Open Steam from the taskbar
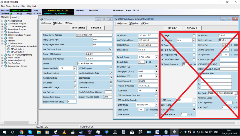The height and width of the screenshot is (136, 240). tap(81, 132)
